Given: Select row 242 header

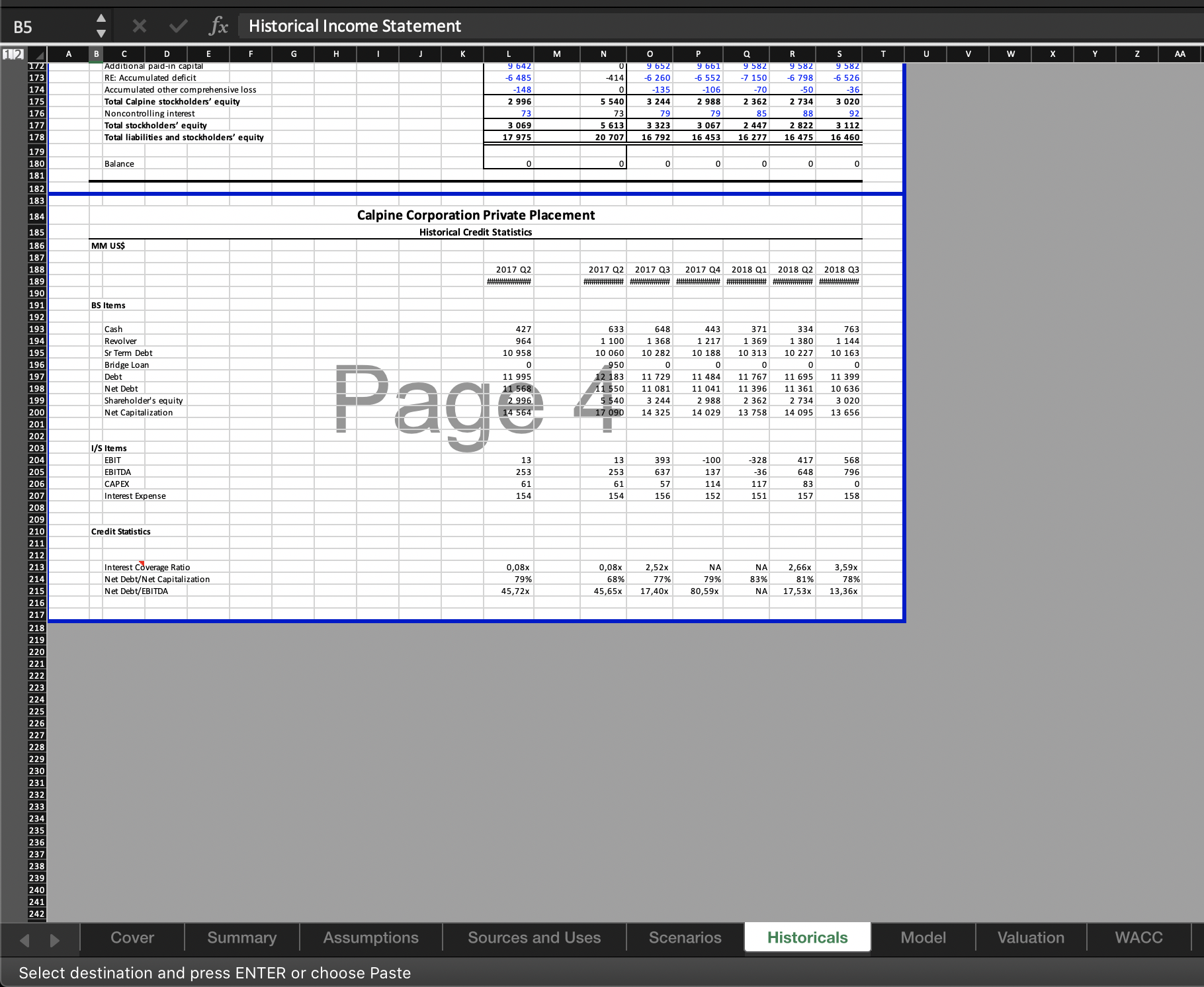Looking at the screenshot, I should (x=36, y=914).
